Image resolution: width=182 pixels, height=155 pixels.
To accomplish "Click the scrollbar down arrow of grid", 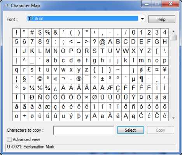I will pos(173,118).
